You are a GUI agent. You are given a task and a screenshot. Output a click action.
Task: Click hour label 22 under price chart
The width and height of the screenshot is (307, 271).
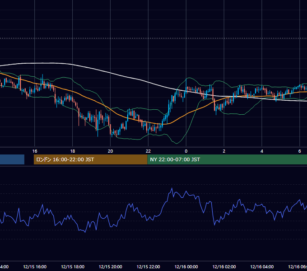pyautogui.click(x=148, y=151)
